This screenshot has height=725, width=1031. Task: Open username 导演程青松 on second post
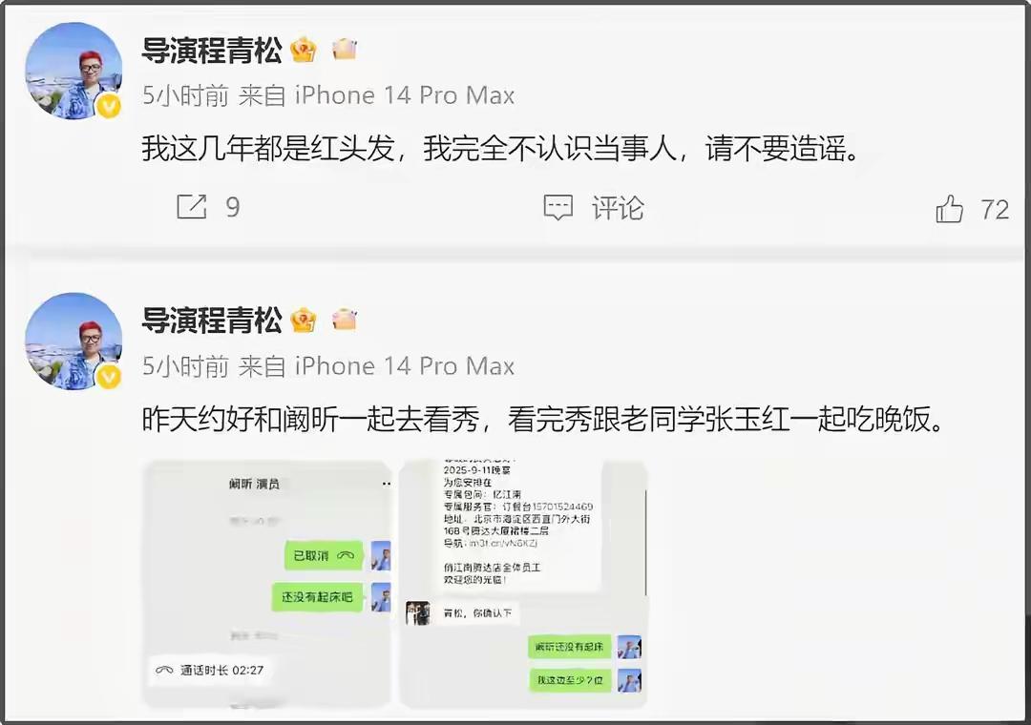(212, 321)
